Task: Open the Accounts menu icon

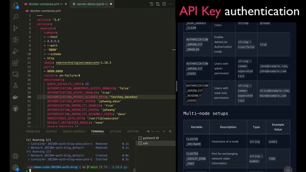Action: [16, 156]
